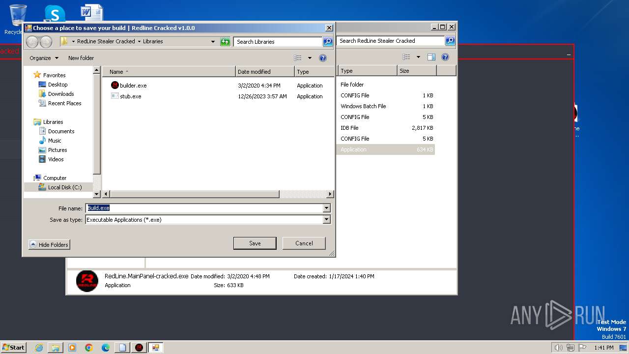Click the Cancel button
The width and height of the screenshot is (629, 354).
pos(304,243)
